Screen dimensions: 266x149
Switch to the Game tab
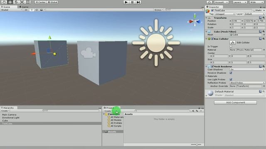(x=24, y=7)
